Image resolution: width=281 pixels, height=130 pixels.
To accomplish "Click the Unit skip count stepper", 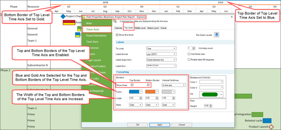I will 194,48.
